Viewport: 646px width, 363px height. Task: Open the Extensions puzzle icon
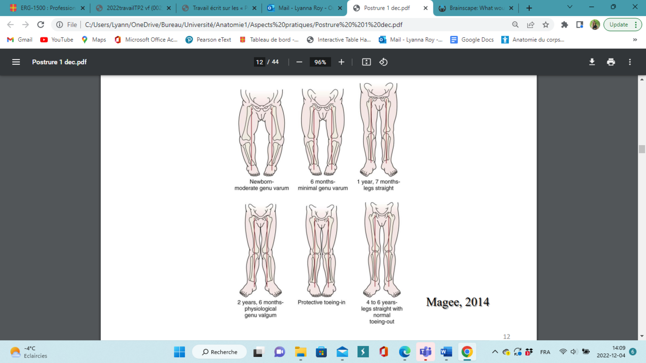(x=565, y=25)
